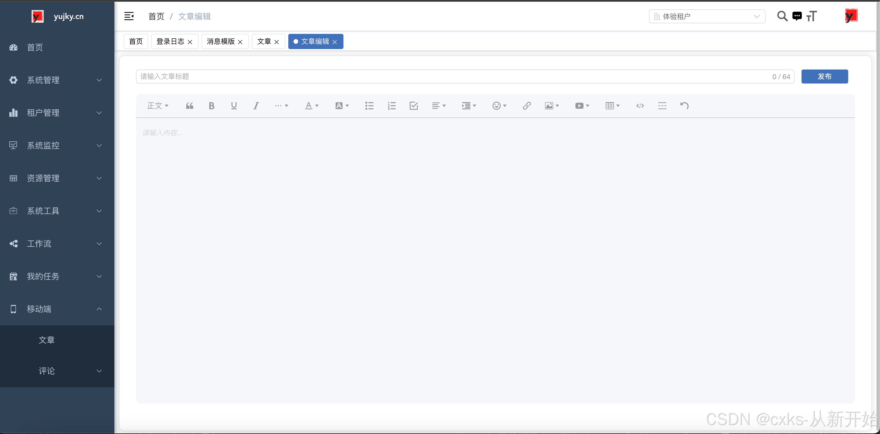Insert a blockquote
The height and width of the screenshot is (434, 880).
click(x=189, y=106)
